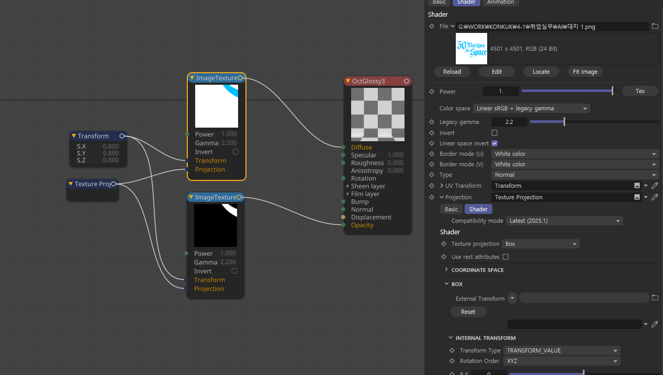Click the output port of Texture Proj node
Viewport: 663px width, 375px height.
click(x=114, y=184)
